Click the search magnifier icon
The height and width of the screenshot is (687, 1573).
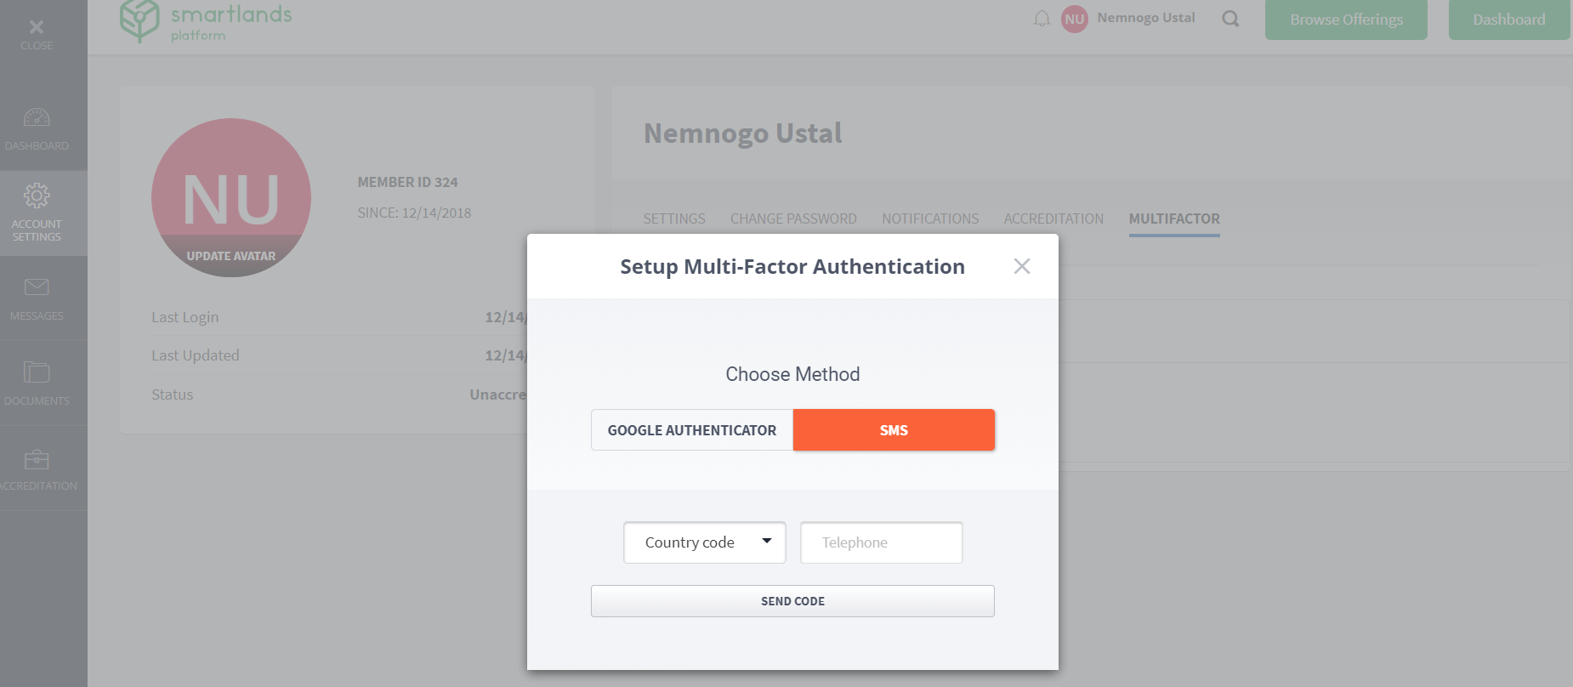click(x=1230, y=19)
